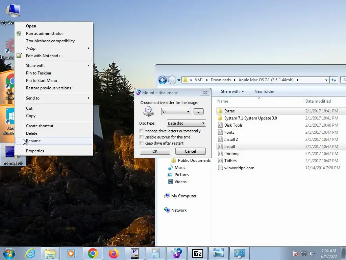Open Windows Explorer folder icon in taskbar
This screenshot has width=346, height=260.
(x=50, y=253)
